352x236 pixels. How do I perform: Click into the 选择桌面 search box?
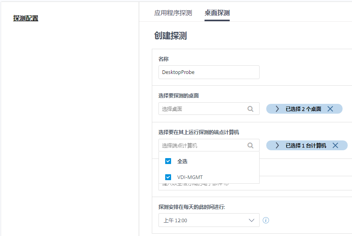[203, 109]
